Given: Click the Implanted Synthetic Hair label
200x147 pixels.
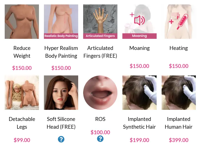Looking at the screenshot, I should (x=140, y=123).
